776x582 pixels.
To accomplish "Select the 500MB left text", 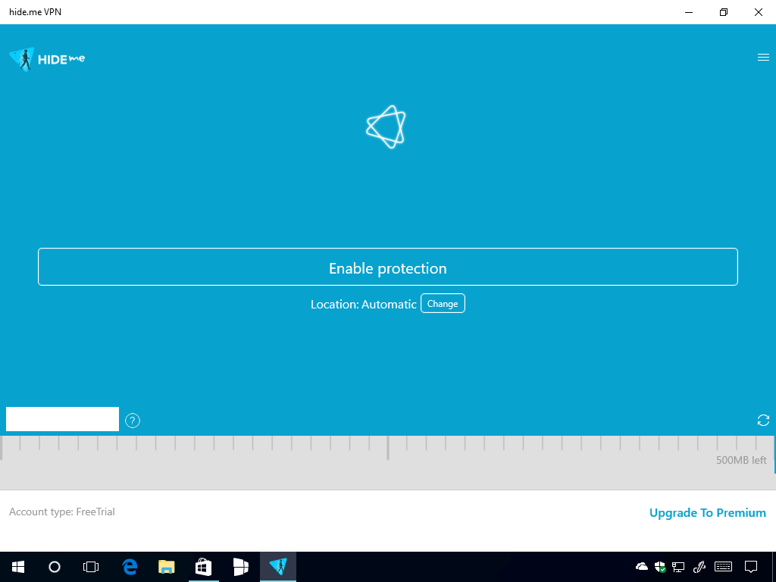I will 741,460.
